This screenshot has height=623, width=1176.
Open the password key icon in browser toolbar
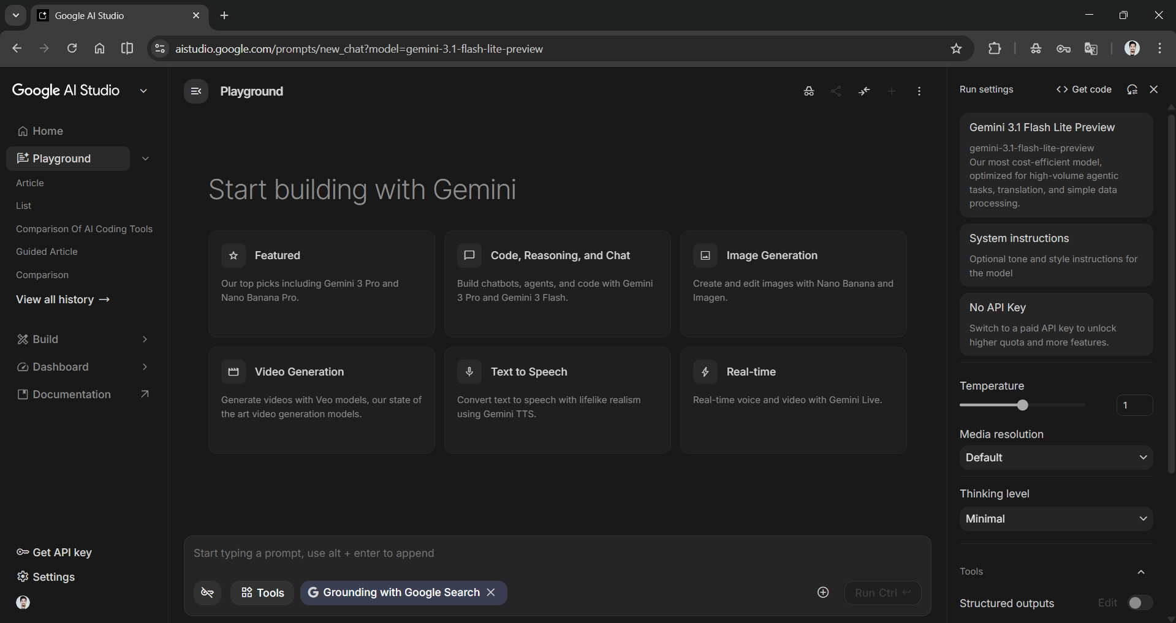coord(1063,48)
